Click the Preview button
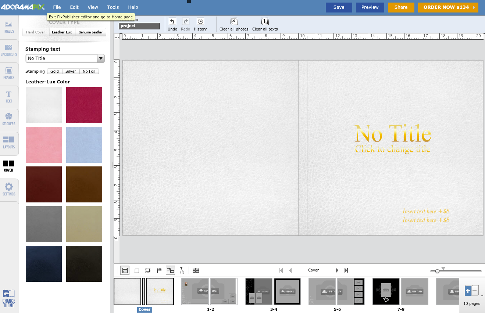Image resolution: width=485 pixels, height=313 pixels. [370, 7]
